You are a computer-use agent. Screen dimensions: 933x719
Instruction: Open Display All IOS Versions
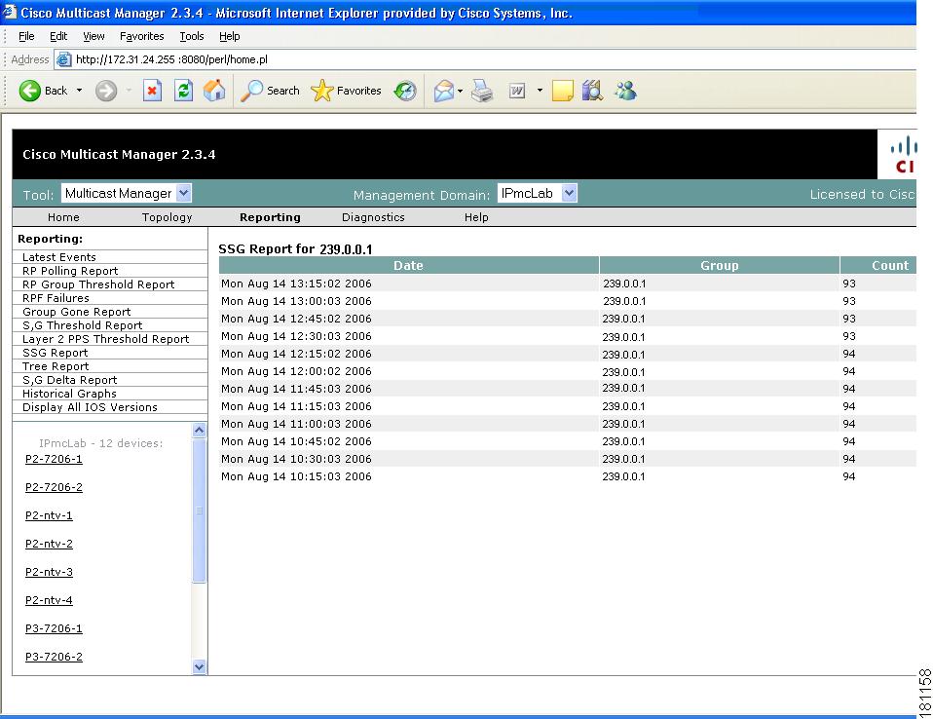tap(90, 407)
